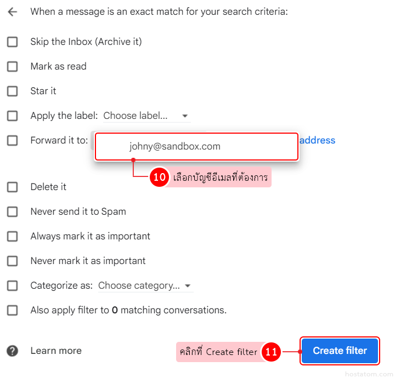Expand the Choose category dropdown
The image size is (395, 378).
pyautogui.click(x=145, y=285)
